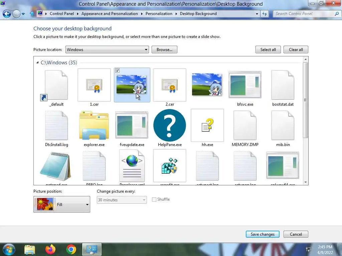Click the Browse... button
The height and width of the screenshot is (256, 342).
click(x=164, y=50)
